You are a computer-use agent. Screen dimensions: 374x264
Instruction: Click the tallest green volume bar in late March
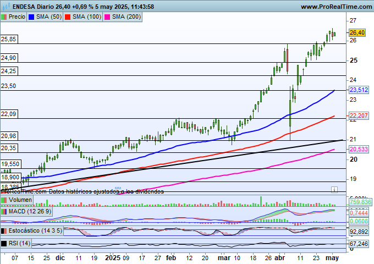pyautogui.click(x=261, y=201)
